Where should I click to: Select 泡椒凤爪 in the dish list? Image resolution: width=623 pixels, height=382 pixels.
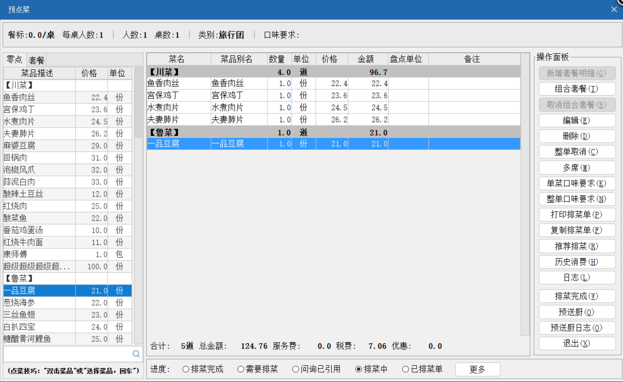[68, 170]
